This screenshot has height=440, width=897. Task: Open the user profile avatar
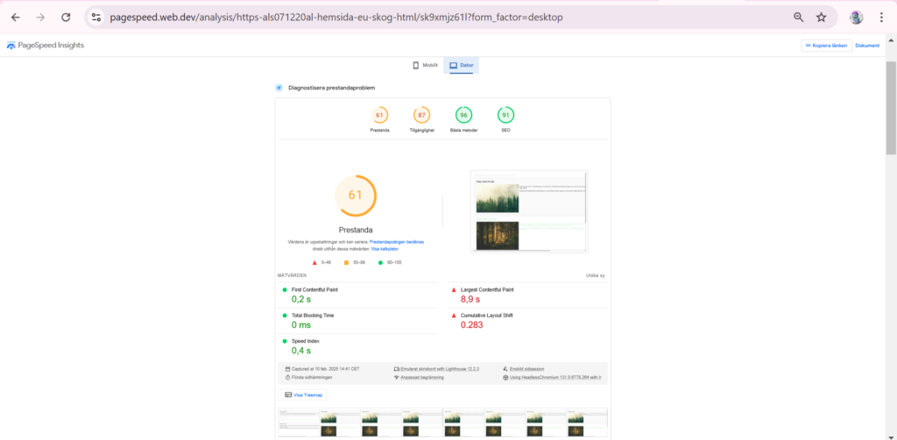856,18
